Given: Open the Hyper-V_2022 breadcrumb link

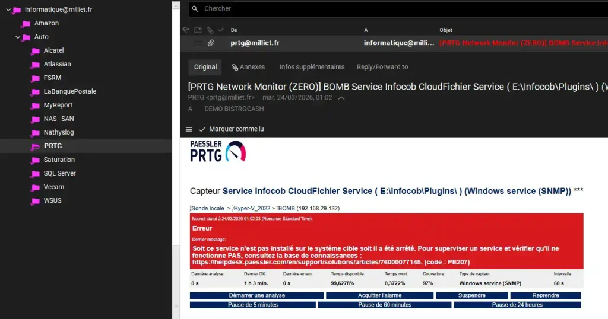Looking at the screenshot, I should point(252,208).
